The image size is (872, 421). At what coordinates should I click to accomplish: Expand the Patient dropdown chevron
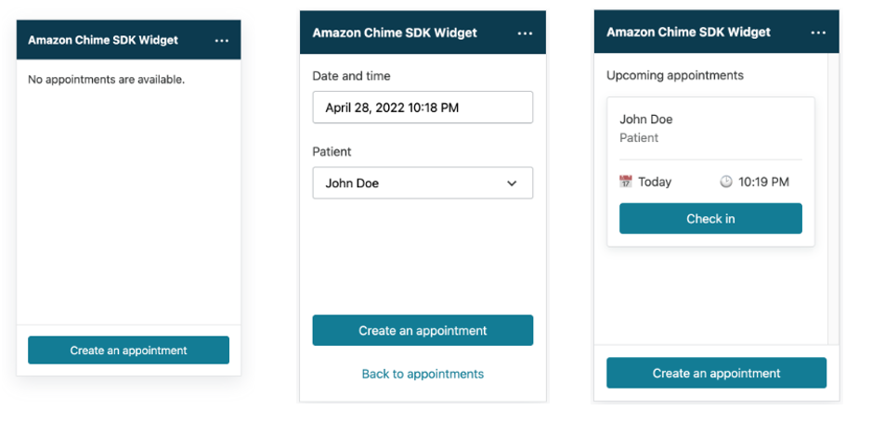(513, 184)
